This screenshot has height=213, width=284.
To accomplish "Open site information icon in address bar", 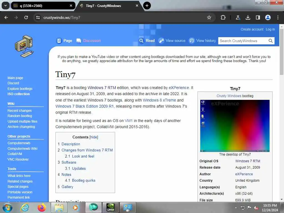I will (38, 17).
